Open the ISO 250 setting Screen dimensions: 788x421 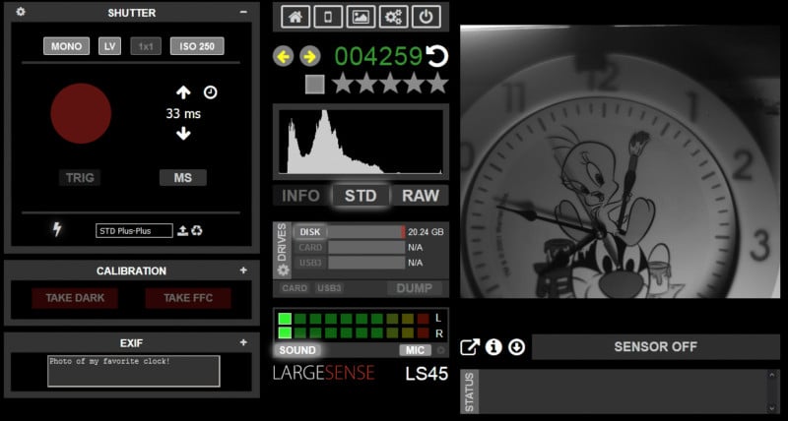(x=197, y=46)
